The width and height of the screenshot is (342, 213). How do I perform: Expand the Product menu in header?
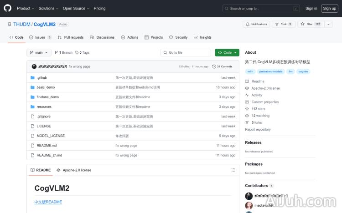[25, 8]
